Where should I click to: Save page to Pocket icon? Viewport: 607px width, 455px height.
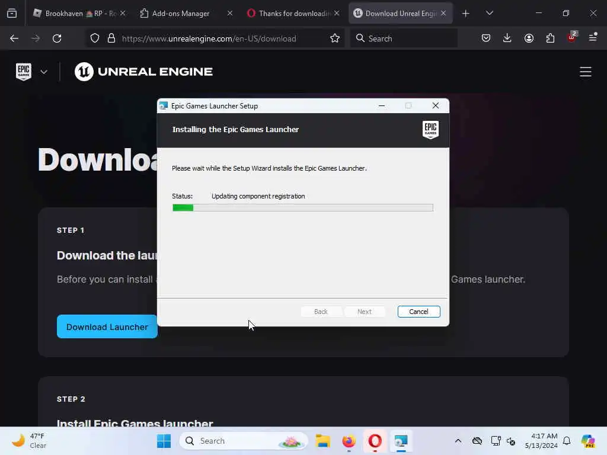(x=486, y=39)
